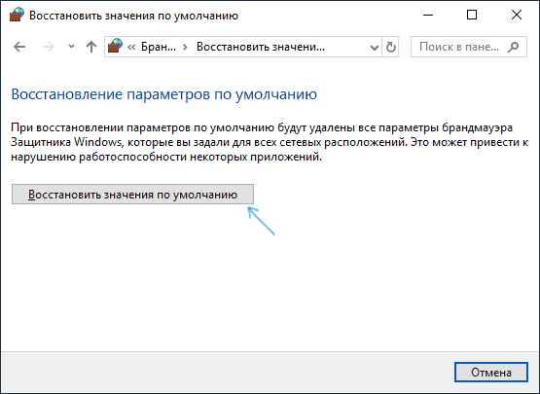Refresh the page with the reload icon
The height and width of the screenshot is (394, 540).
(390, 47)
